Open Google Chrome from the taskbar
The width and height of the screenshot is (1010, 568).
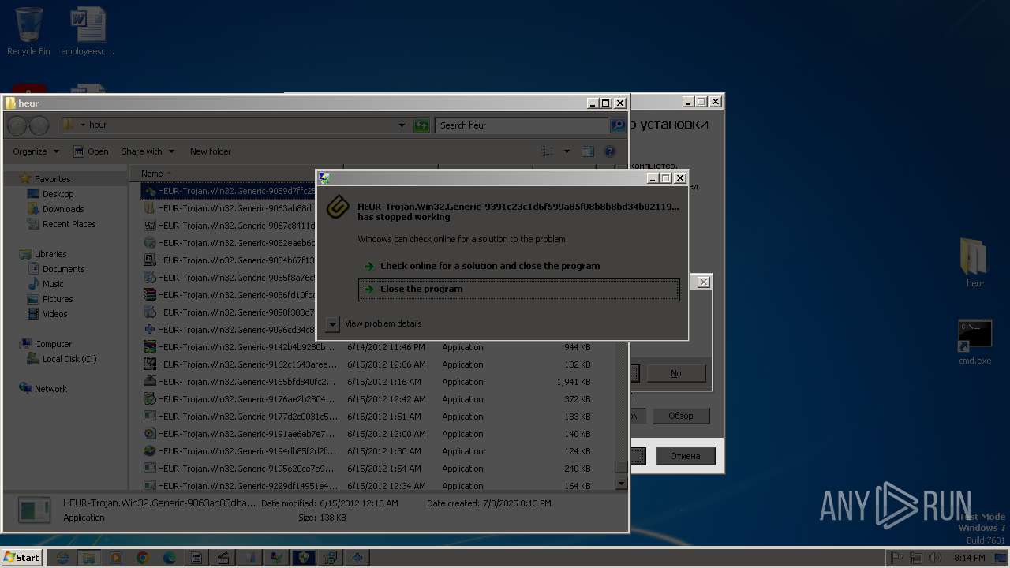[143, 558]
